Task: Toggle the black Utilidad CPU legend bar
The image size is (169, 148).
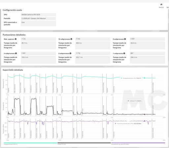Action: (x=84, y=143)
